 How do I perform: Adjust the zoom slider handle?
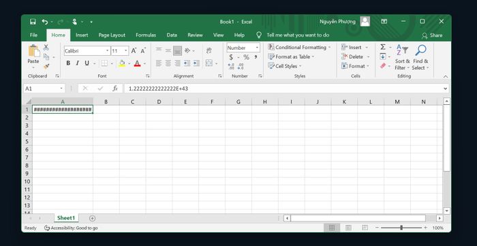click(401, 228)
